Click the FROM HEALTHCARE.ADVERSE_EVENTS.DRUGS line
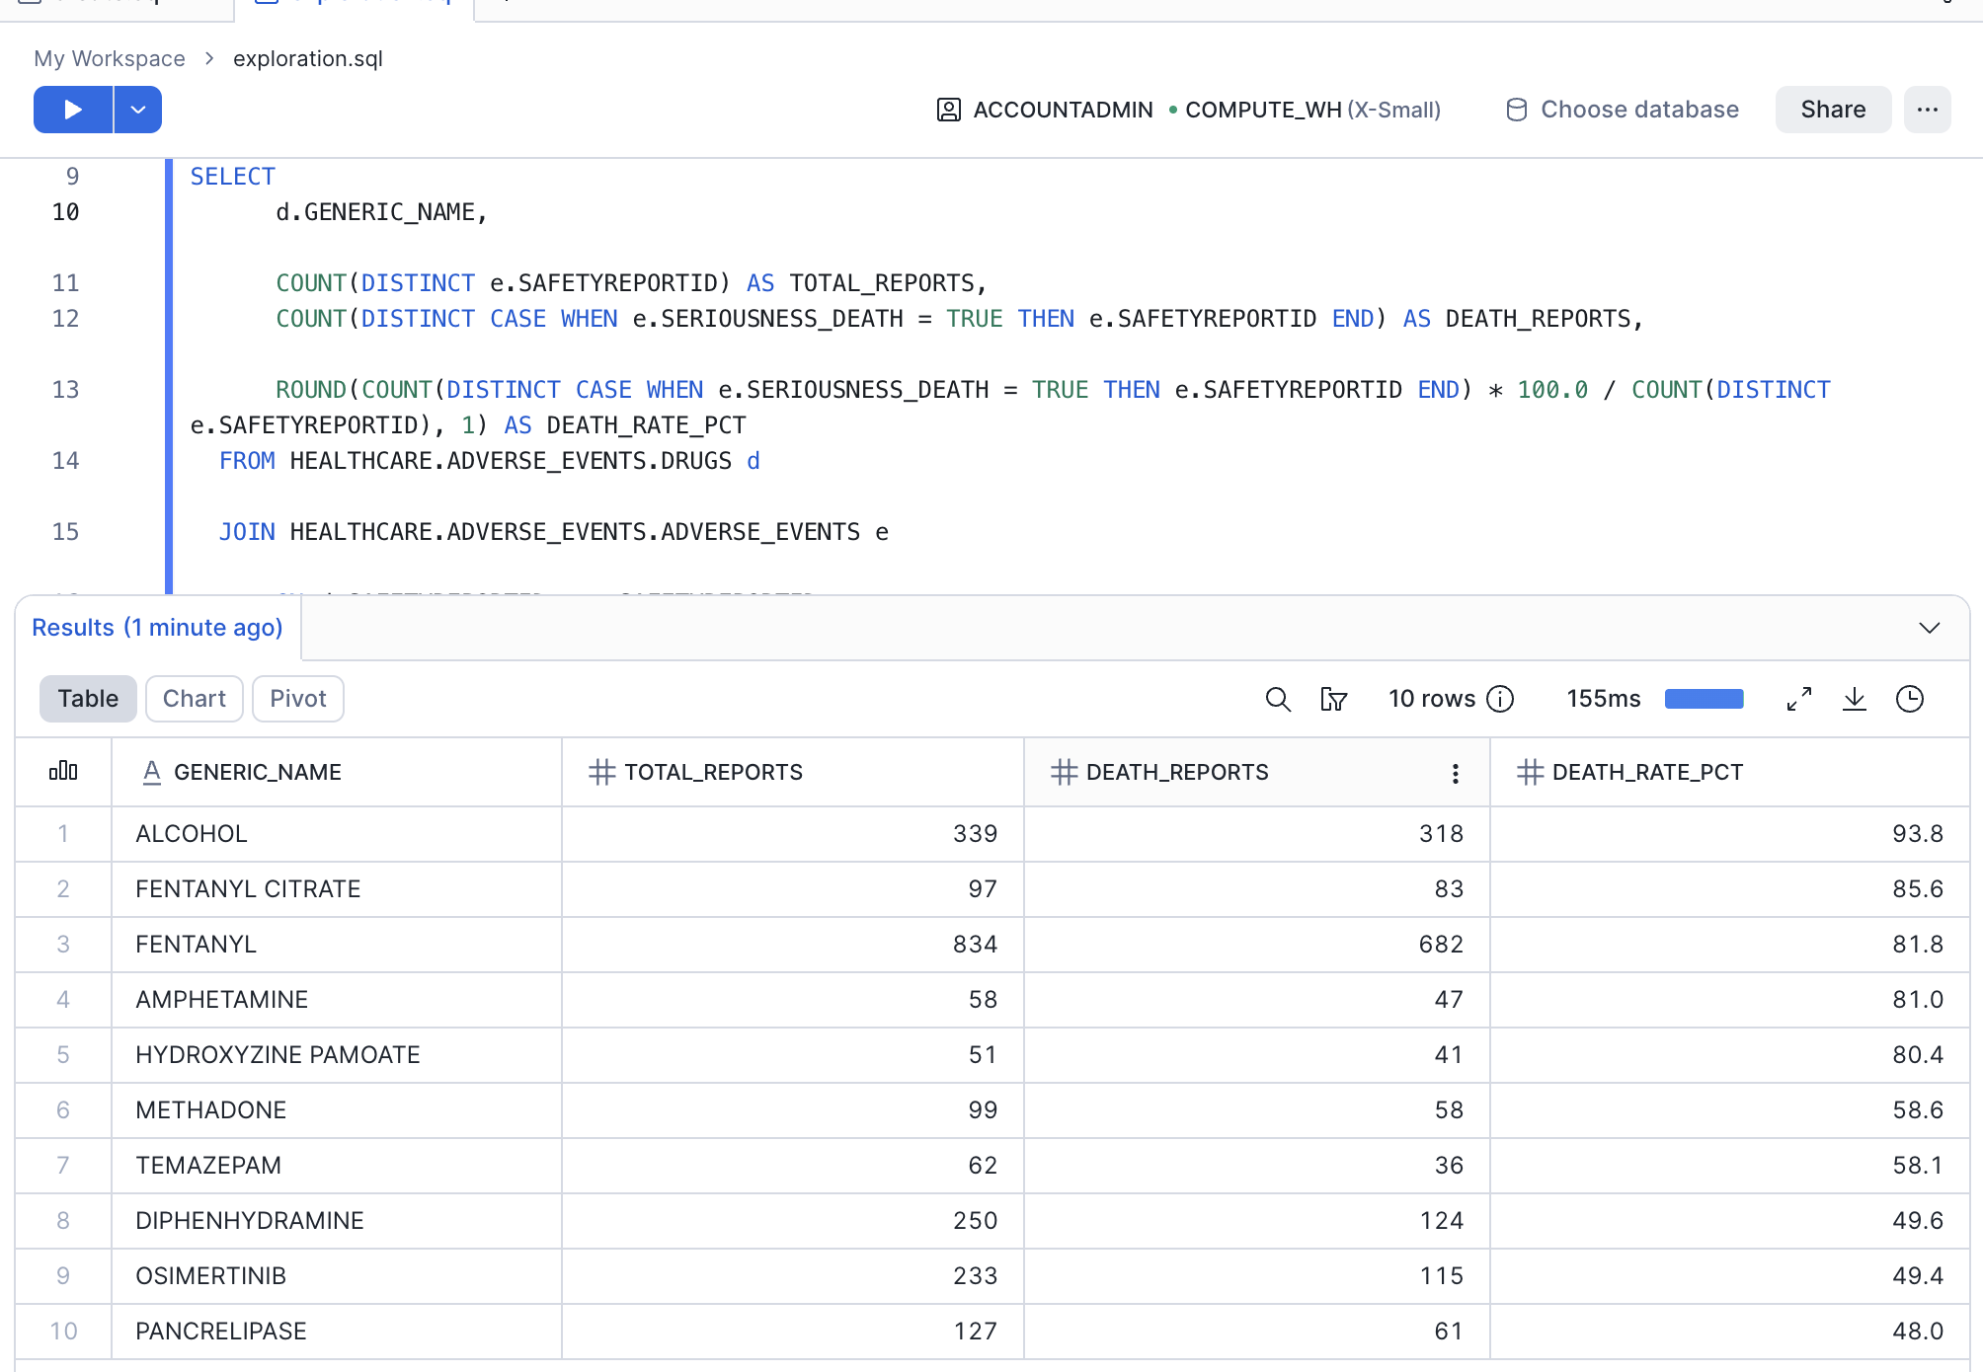Viewport: 1983px width, 1372px height. [490, 461]
